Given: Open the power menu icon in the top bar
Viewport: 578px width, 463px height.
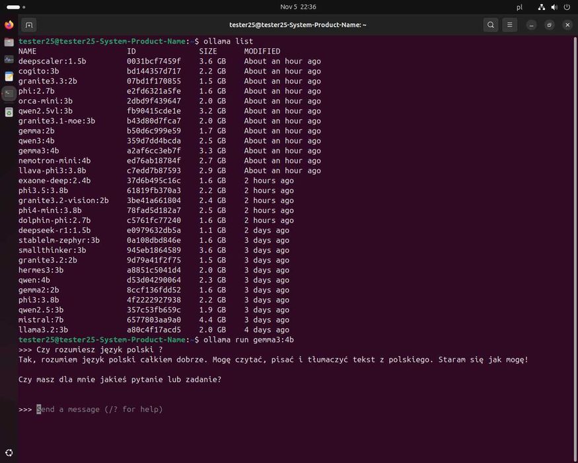Looking at the screenshot, I should point(567,7).
